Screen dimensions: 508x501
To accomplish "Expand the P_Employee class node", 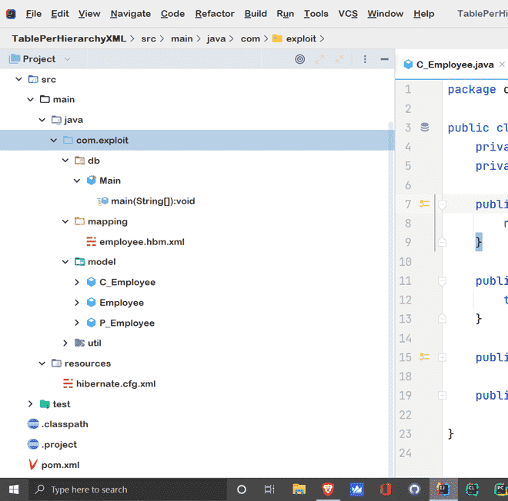I will tap(77, 323).
